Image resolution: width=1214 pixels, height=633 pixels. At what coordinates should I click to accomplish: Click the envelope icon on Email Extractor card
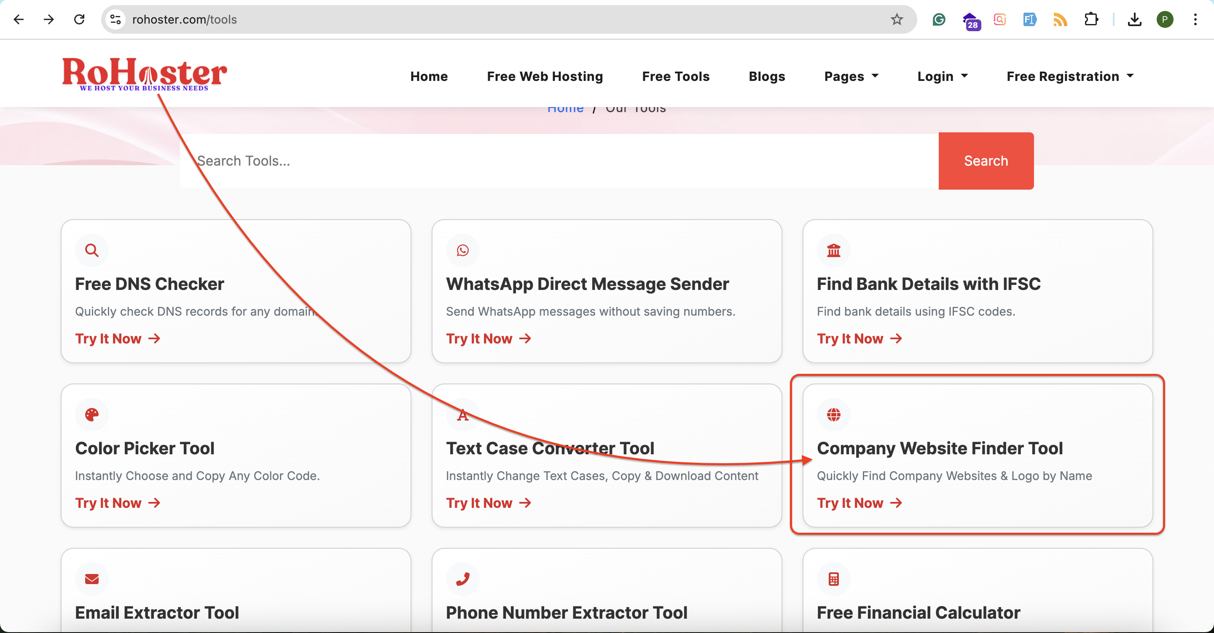coord(92,579)
